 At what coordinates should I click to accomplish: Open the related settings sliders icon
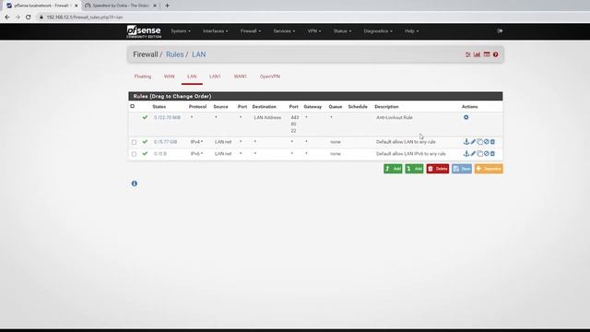pyautogui.click(x=468, y=54)
